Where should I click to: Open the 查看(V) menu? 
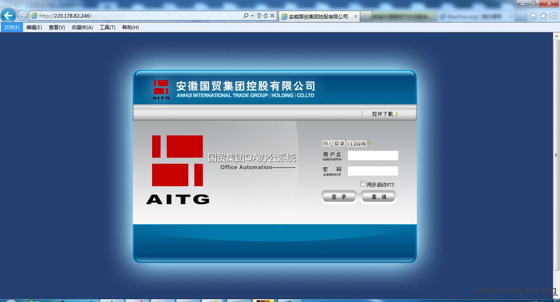57,27
